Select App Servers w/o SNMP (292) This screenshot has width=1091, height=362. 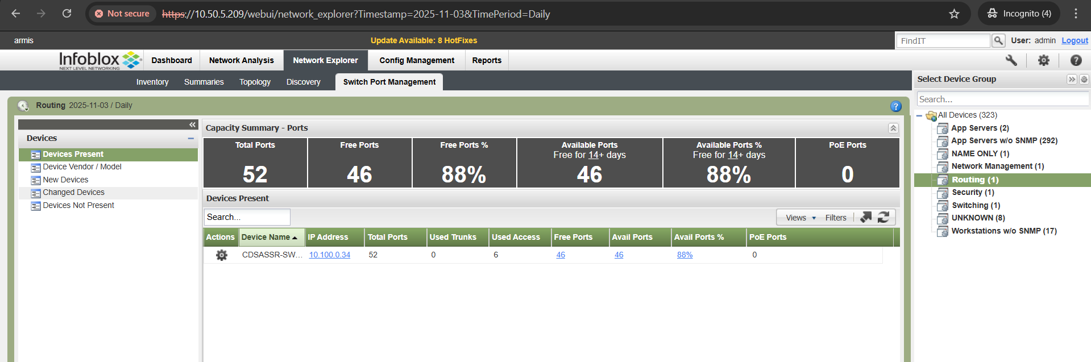tap(1004, 140)
